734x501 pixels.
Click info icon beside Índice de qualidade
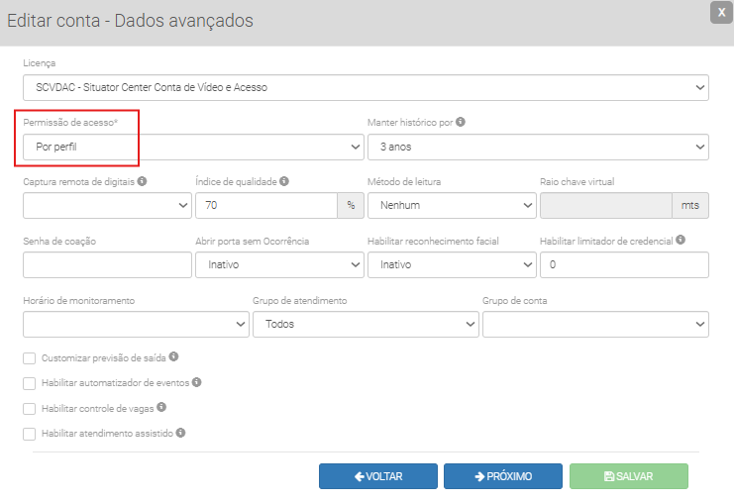click(284, 182)
